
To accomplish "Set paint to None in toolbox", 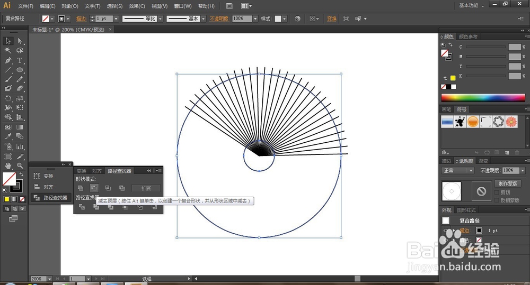I will point(22,199).
